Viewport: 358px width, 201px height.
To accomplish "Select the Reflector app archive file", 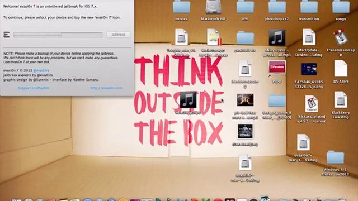I will coord(213,37).
